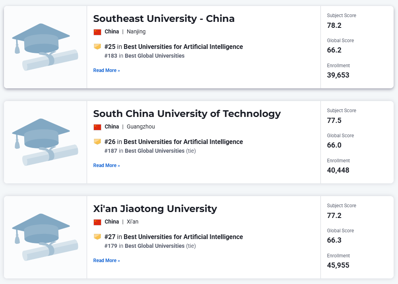Screen dimensions: 398x284
Task: Open Xi'an Jiaotong University title link
Action: coord(155,209)
